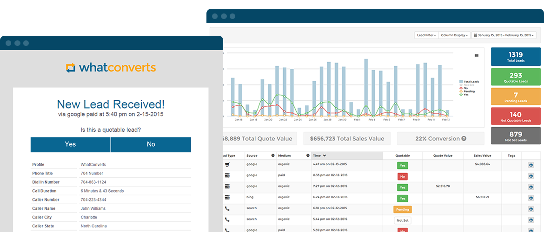The width and height of the screenshot is (544, 232).
Task: Select the green 293 Quotable Leads tile
Action: (x=516, y=77)
